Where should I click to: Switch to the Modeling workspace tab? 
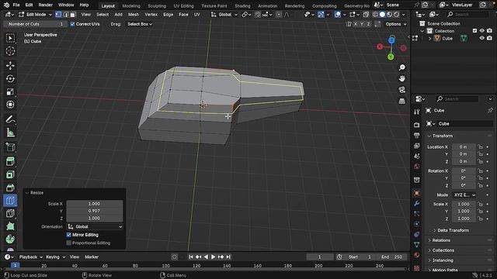click(x=131, y=5)
